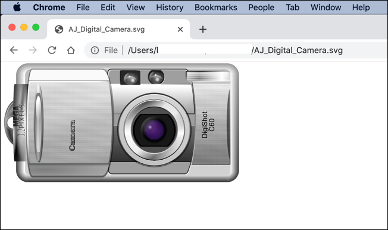Open the History menu
The width and height of the screenshot is (388, 230).
[170, 7]
